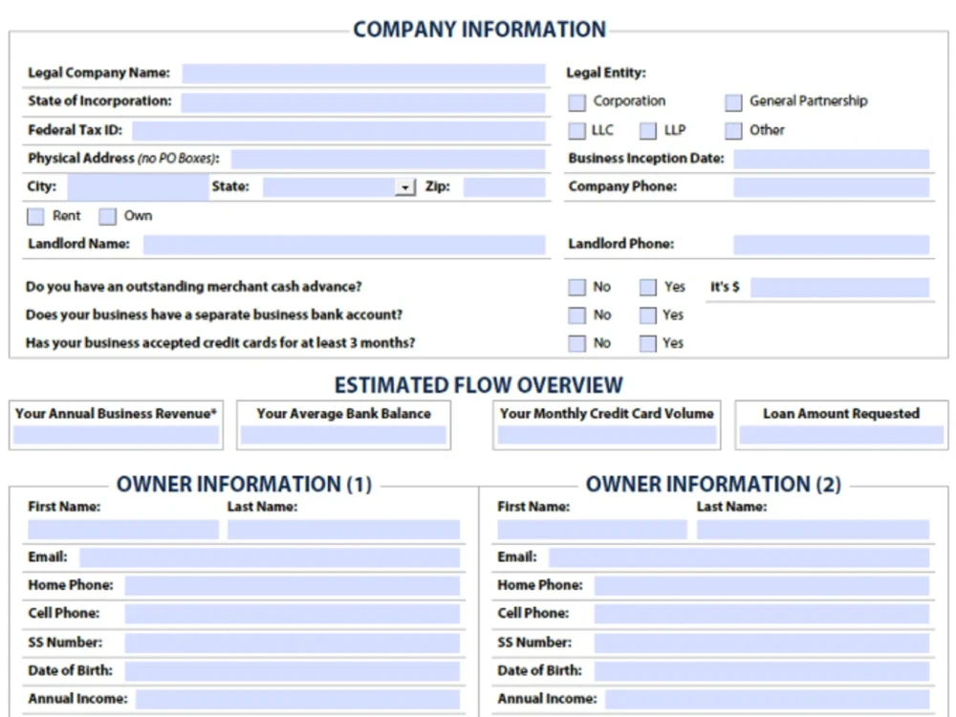Check Yes for separate business bank account
This screenshot has width=956, height=717.
[x=648, y=315]
